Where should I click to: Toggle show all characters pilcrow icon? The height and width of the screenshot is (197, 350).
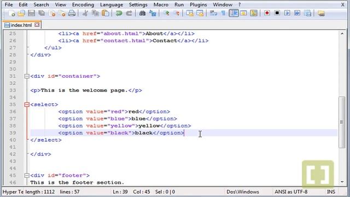click(x=223, y=13)
